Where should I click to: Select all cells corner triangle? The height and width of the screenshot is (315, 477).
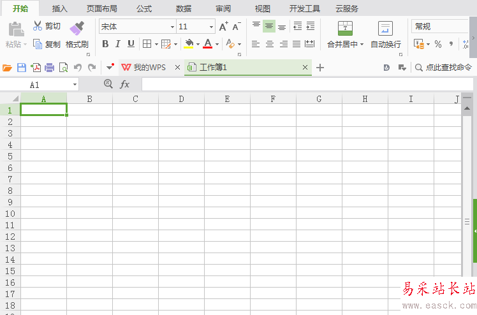15,98
